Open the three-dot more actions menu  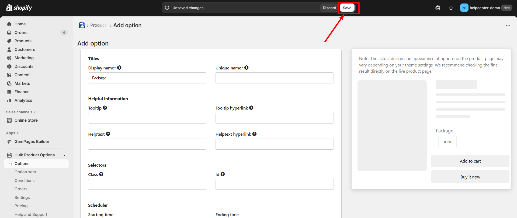coord(508,25)
